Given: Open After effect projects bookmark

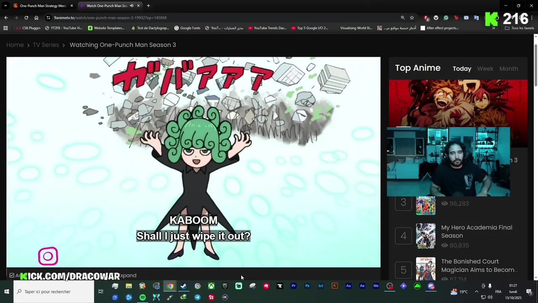Looking at the screenshot, I should [x=439, y=28].
